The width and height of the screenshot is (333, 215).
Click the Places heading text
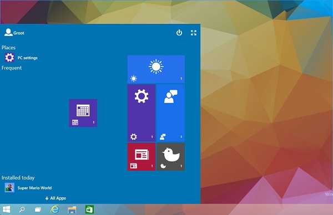pos(8,48)
